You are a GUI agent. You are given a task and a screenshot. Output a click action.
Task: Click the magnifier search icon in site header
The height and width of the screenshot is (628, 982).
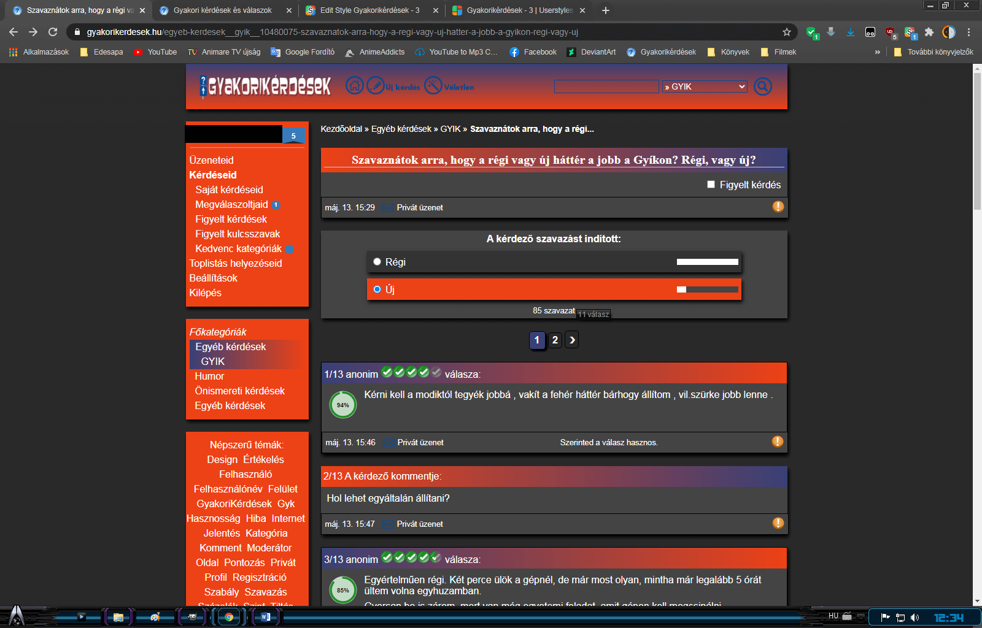pos(762,86)
